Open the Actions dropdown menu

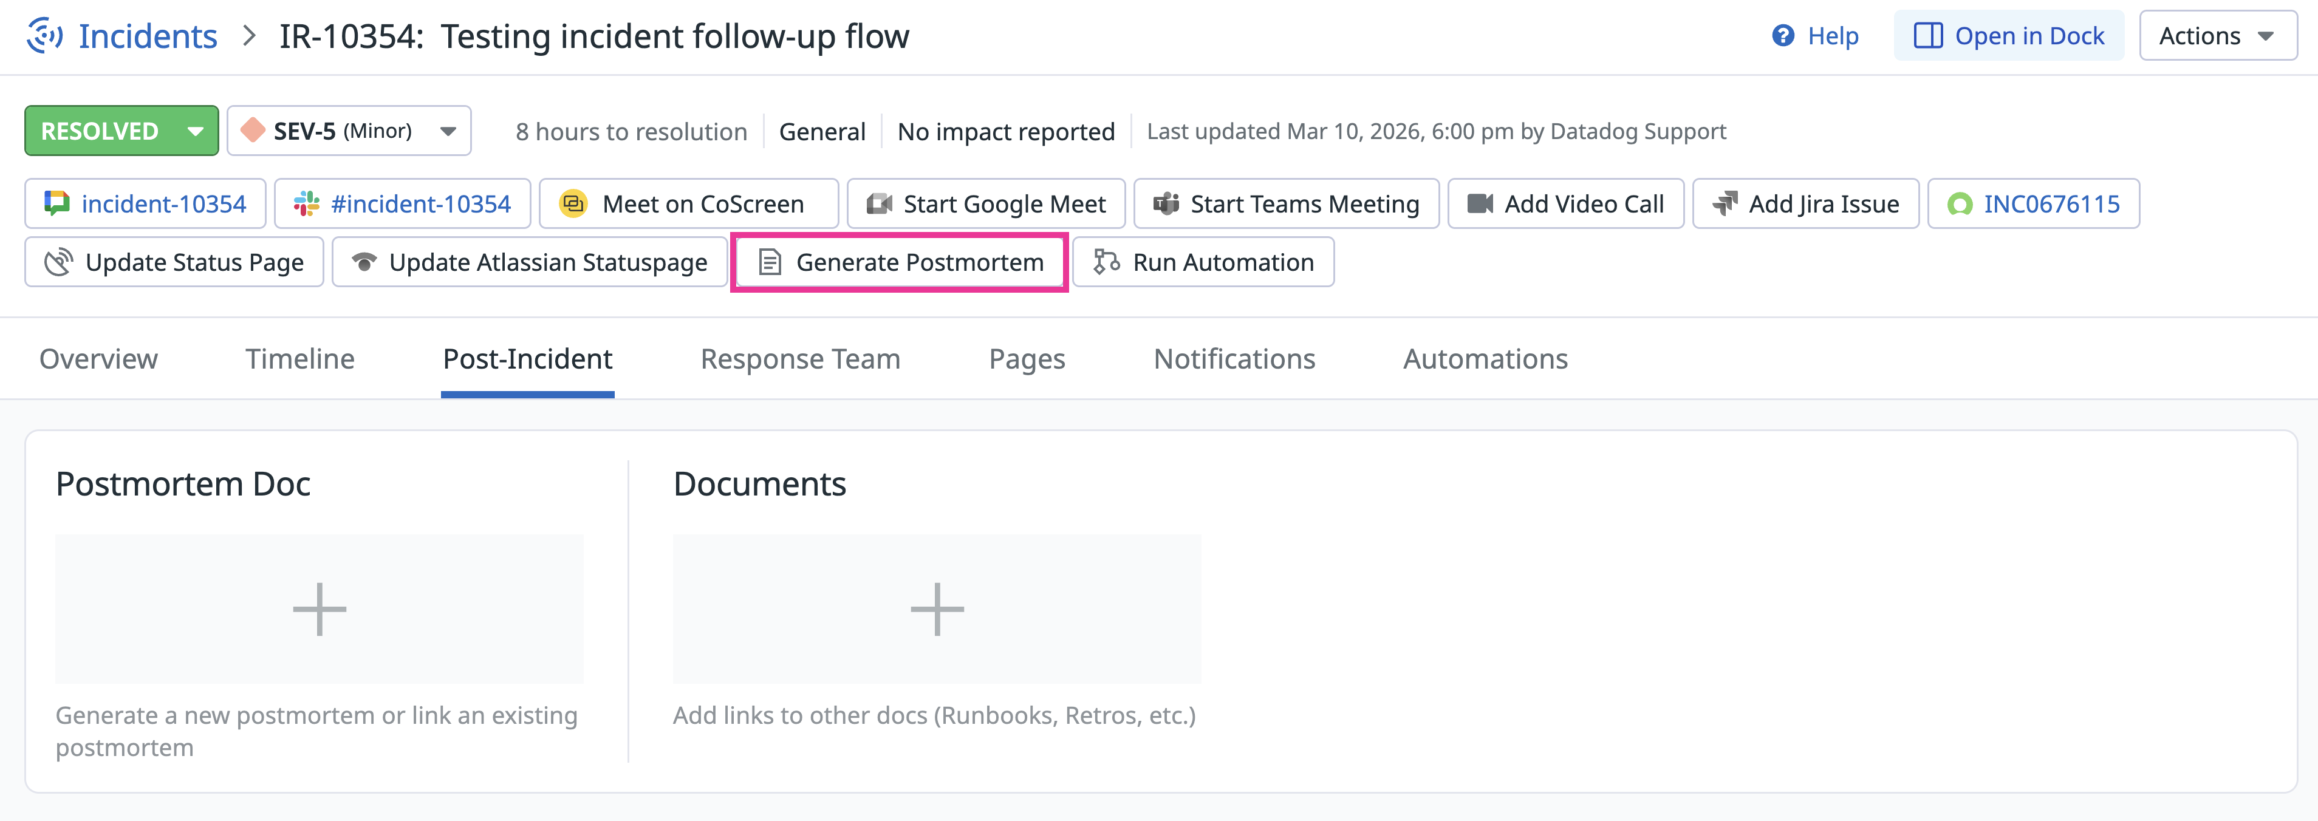2217,36
